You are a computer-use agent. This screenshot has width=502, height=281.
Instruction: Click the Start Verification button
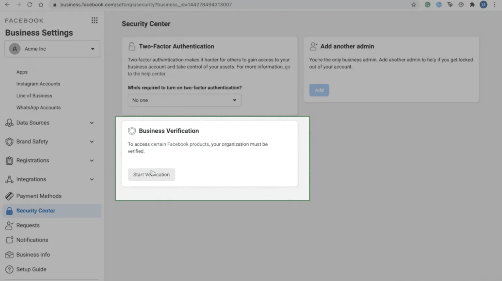coord(151,174)
